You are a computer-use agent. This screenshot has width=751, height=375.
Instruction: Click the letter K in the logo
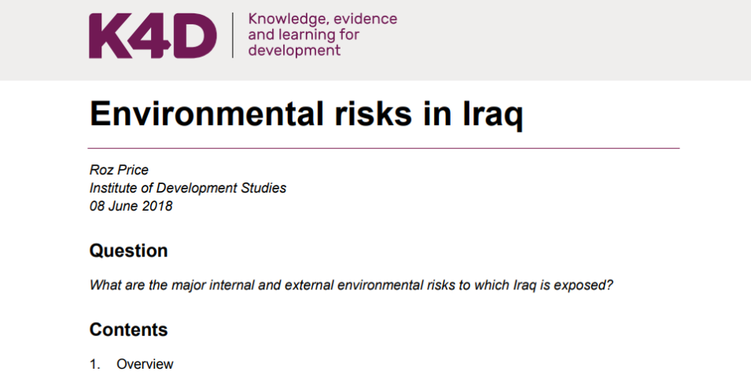(x=108, y=36)
